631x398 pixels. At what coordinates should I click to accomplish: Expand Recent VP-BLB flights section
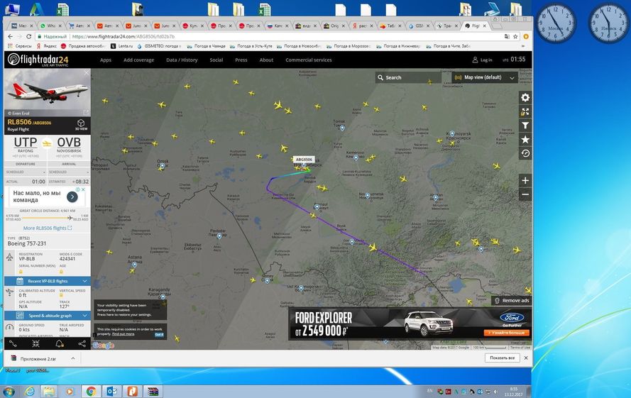pyautogui.click(x=47, y=281)
